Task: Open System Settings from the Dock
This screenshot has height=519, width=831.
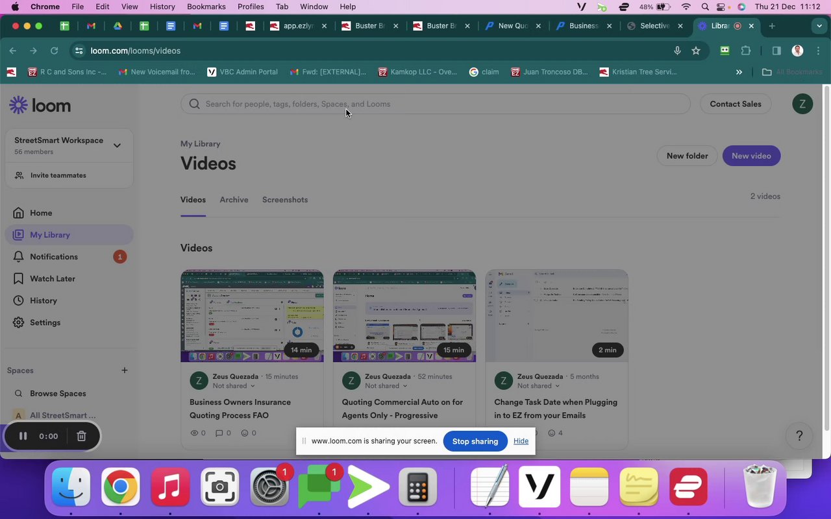Action: click(x=269, y=487)
